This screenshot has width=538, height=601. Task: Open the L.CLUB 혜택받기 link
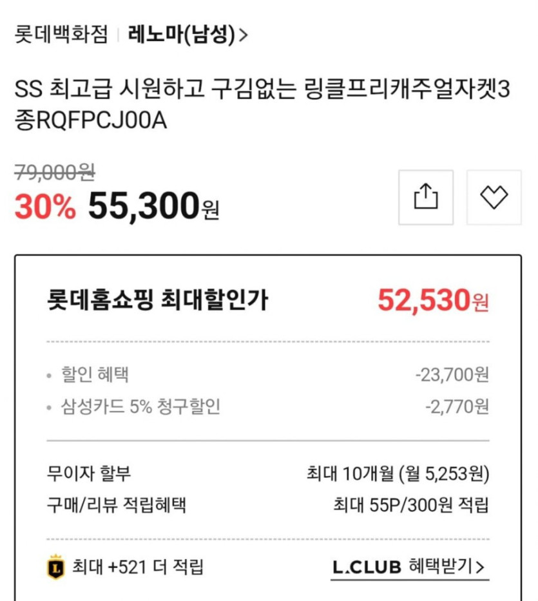pos(409,567)
